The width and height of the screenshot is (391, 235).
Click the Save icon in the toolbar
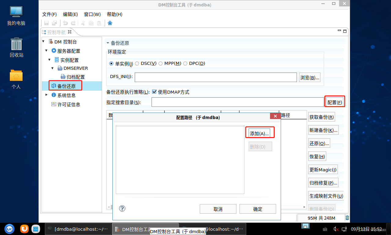pos(46,23)
